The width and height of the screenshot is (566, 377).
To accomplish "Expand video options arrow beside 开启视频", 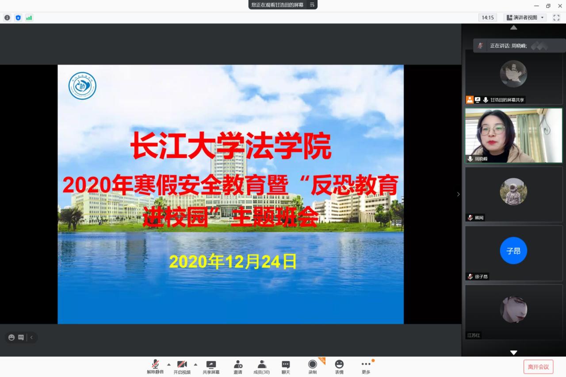I will (195, 364).
